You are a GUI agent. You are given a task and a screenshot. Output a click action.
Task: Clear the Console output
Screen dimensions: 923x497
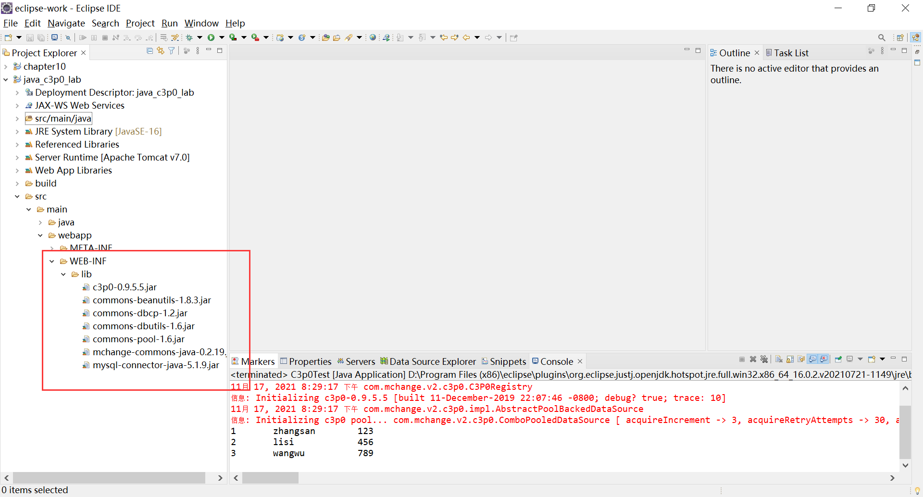pos(779,359)
